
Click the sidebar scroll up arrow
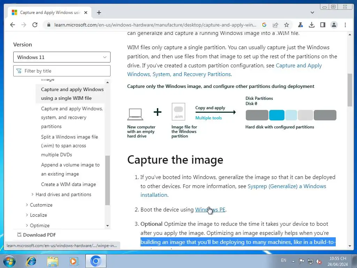pyautogui.click(x=107, y=82)
